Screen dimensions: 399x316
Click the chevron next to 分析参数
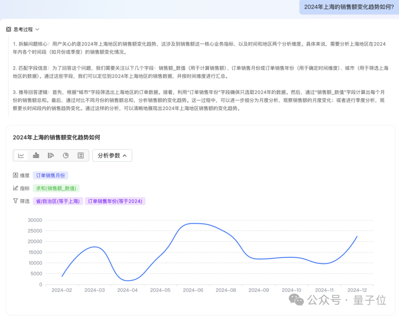[x=125, y=155]
